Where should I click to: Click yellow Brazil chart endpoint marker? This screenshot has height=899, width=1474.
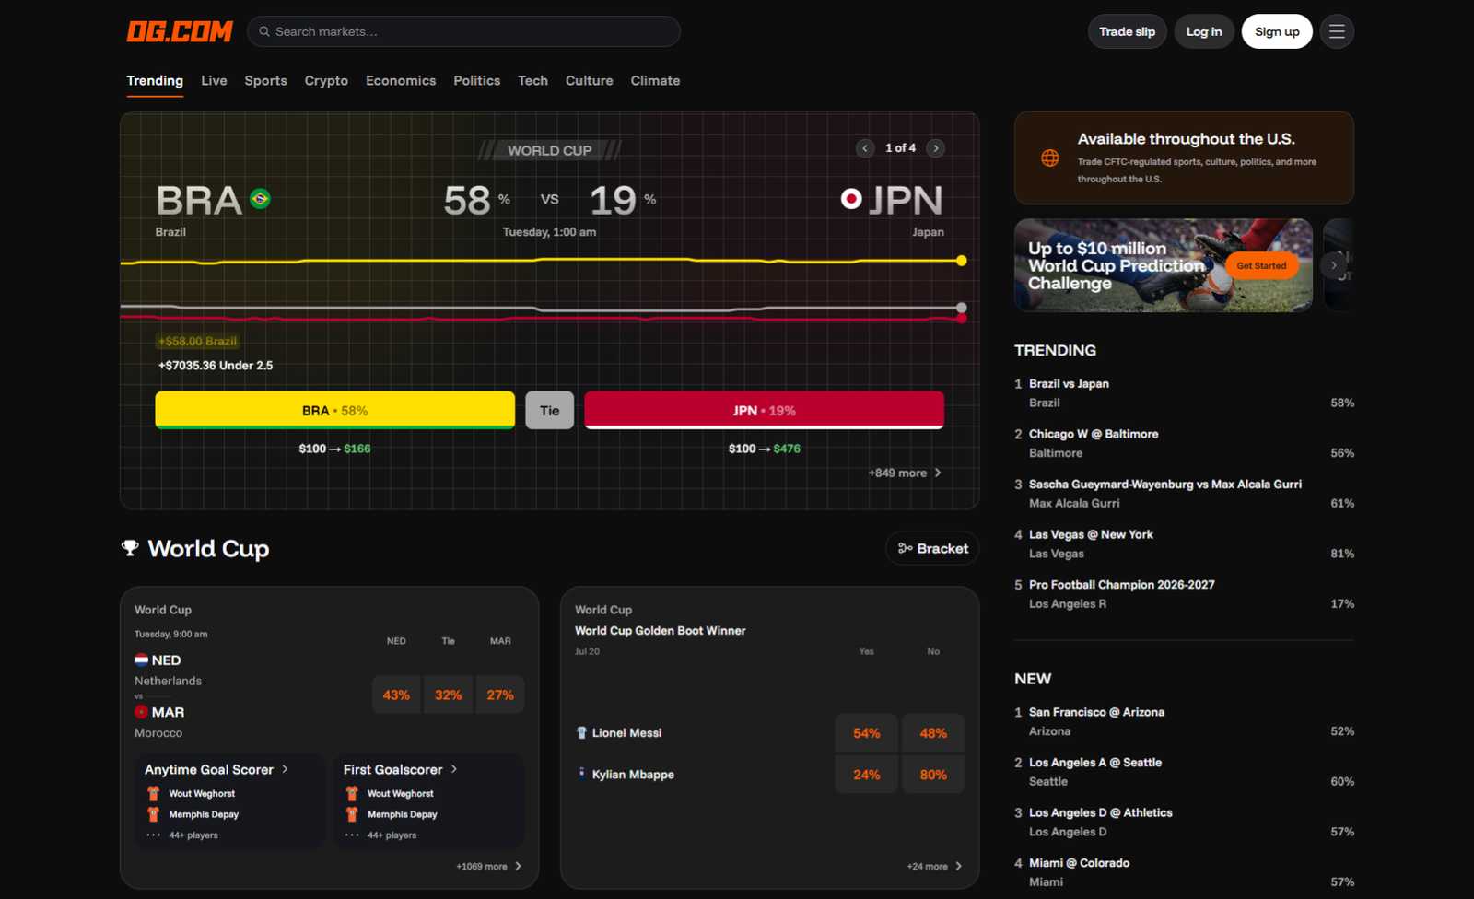962,261
